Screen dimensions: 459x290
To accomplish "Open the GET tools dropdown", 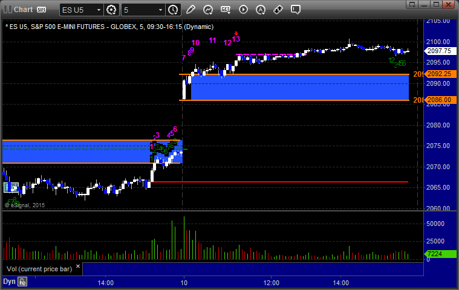I will tap(226, 10).
